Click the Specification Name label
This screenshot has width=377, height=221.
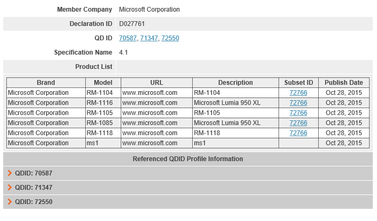83,52
